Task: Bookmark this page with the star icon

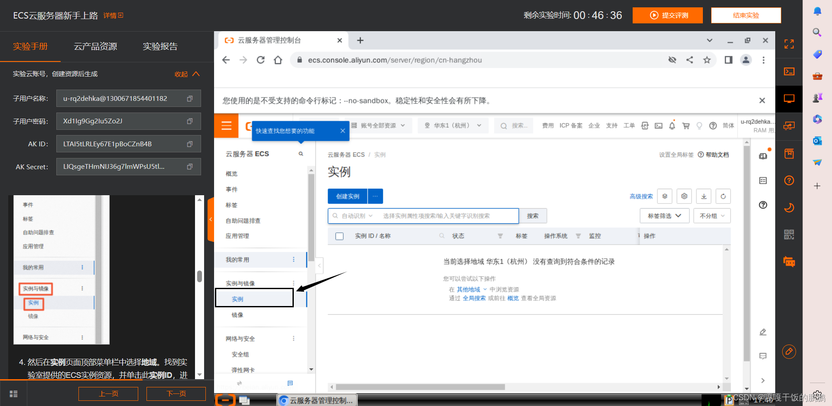Action: coord(707,60)
